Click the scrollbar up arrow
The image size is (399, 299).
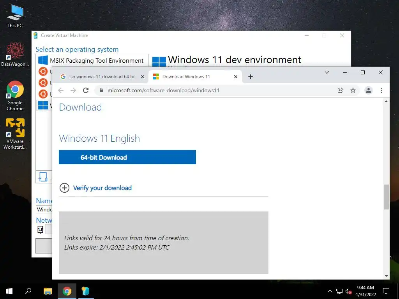click(386, 102)
